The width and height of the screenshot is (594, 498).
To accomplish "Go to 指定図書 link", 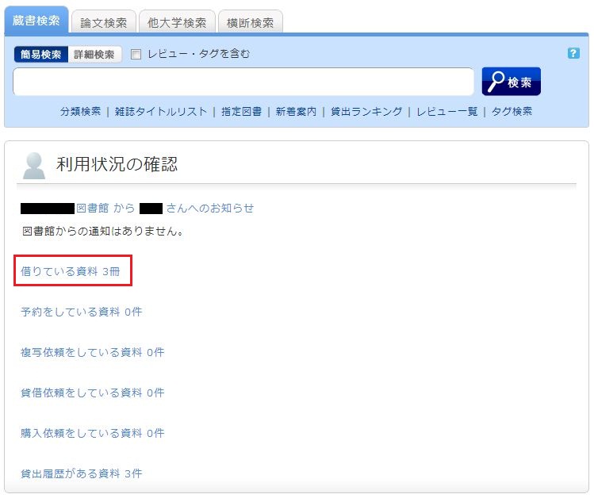I will [x=241, y=112].
